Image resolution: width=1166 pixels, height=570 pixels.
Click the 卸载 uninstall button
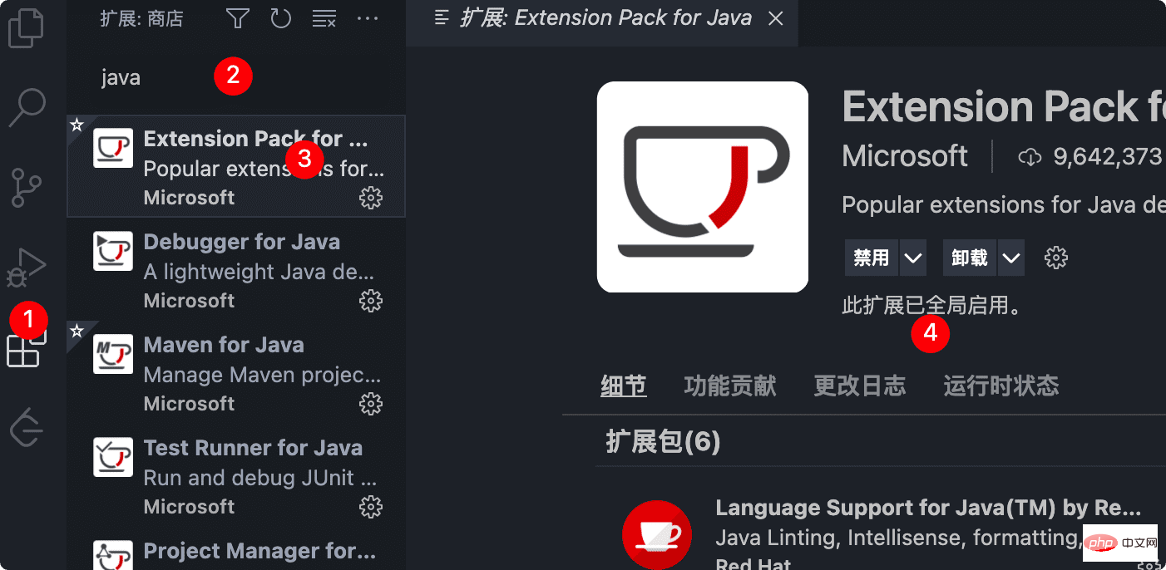969,258
